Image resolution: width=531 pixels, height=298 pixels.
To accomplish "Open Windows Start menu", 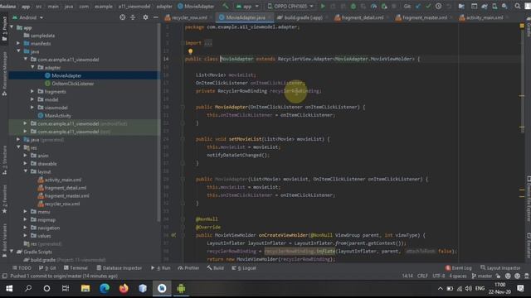I will tap(9, 288).
